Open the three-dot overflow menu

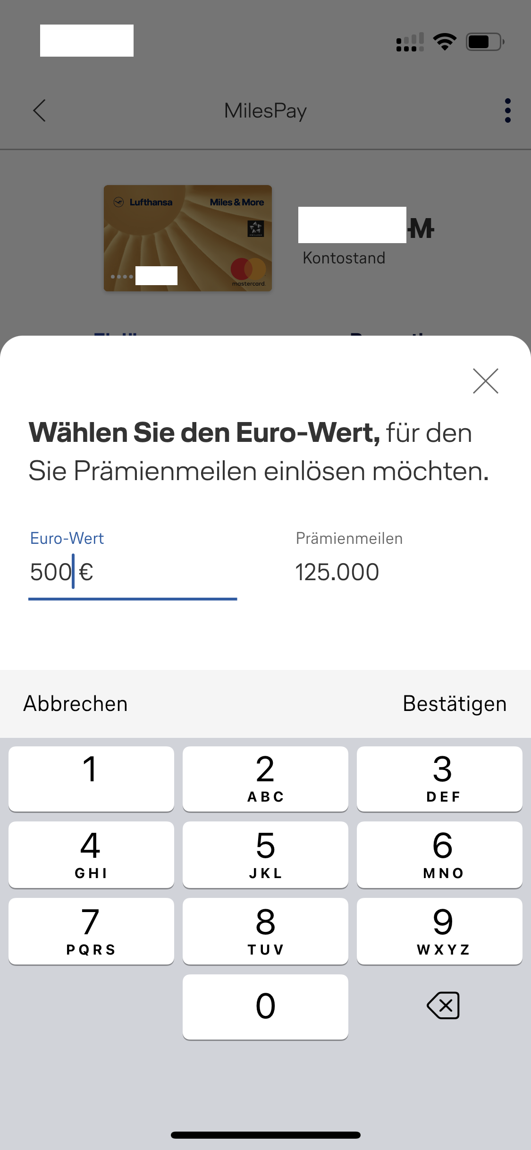point(507,111)
